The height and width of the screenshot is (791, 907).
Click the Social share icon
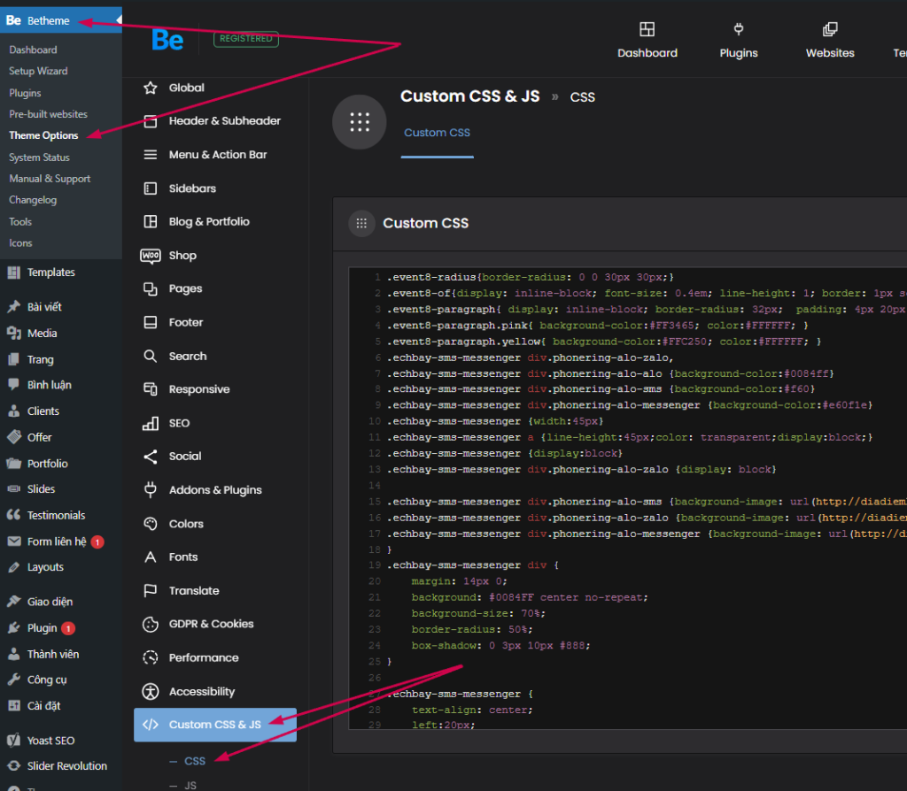point(151,457)
